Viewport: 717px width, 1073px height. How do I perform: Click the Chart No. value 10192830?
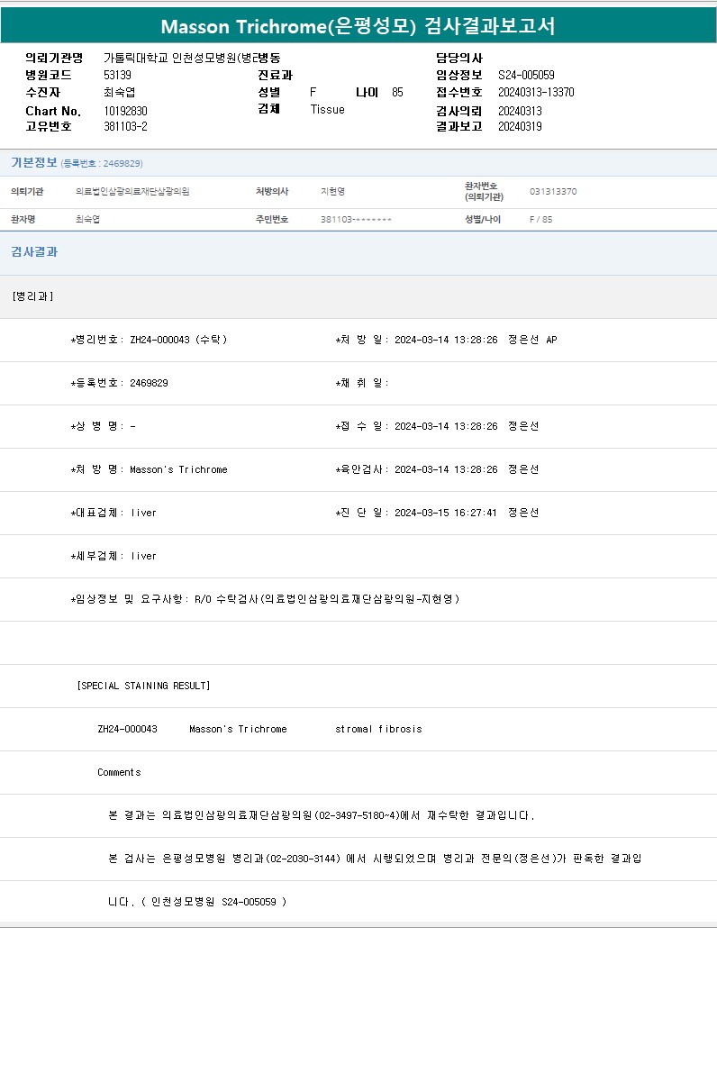(x=125, y=111)
